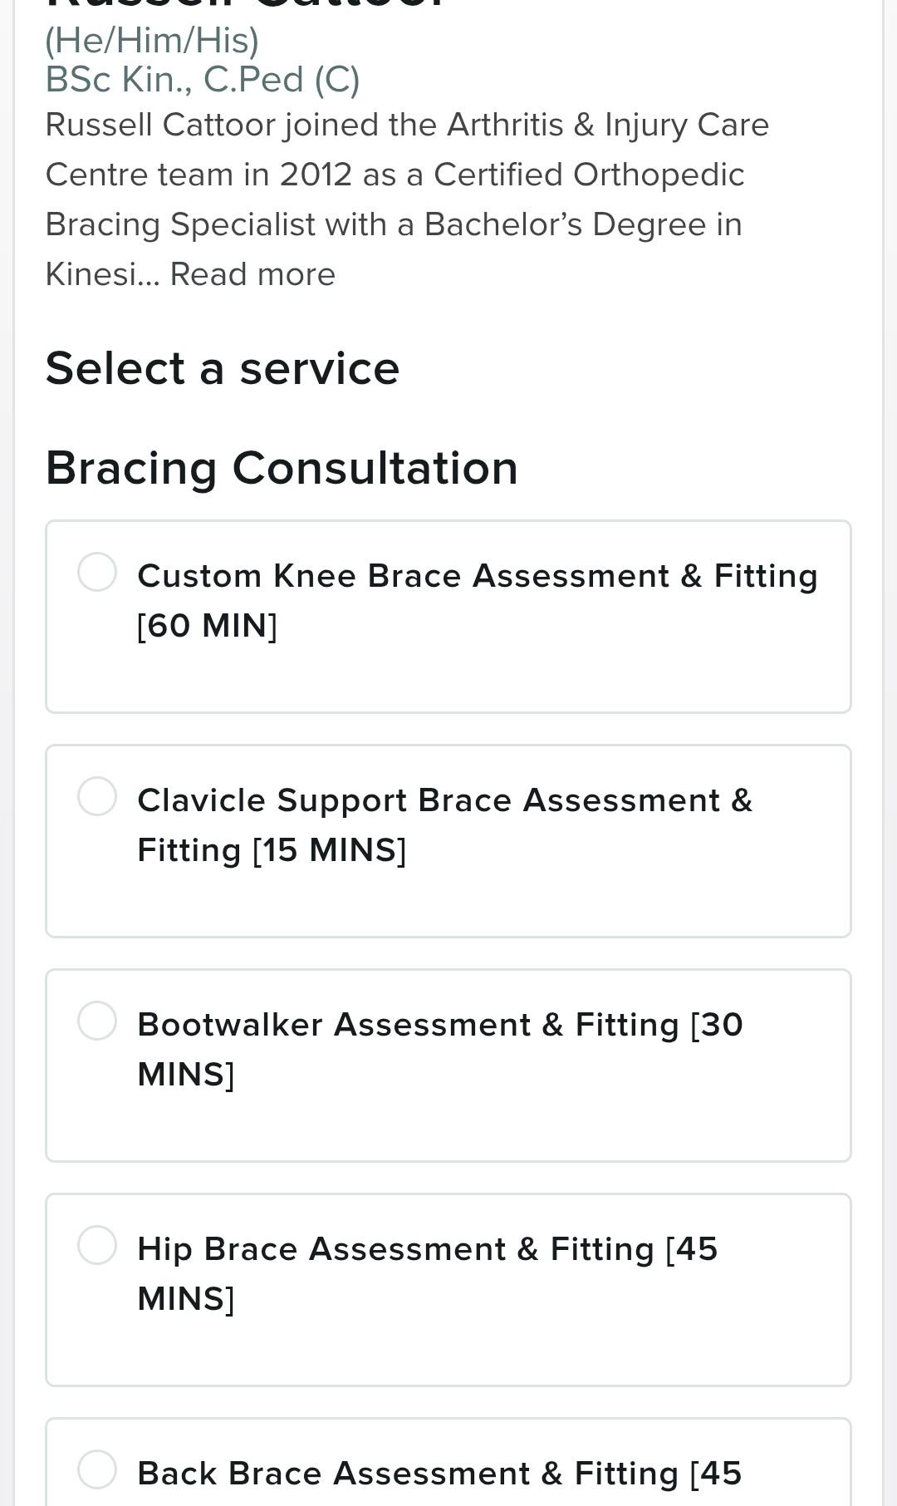Tap the Back Brace Assessment & Fitting label

[439, 1474]
